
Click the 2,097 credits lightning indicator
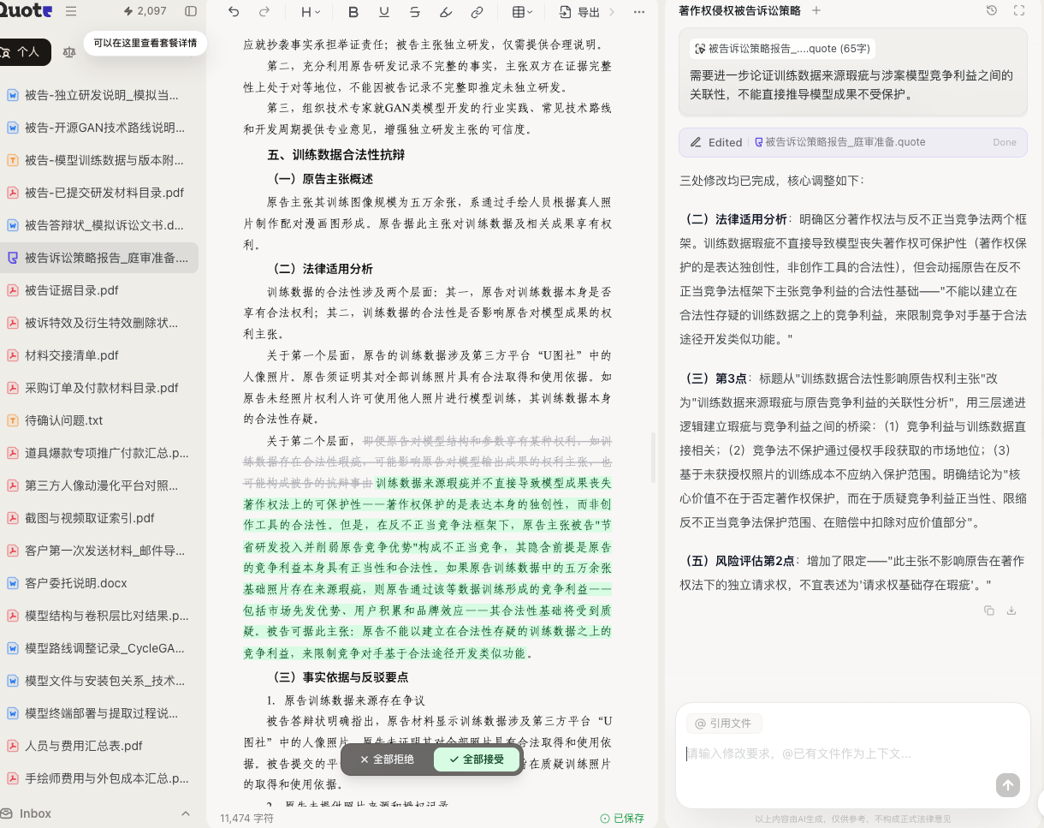tap(145, 11)
